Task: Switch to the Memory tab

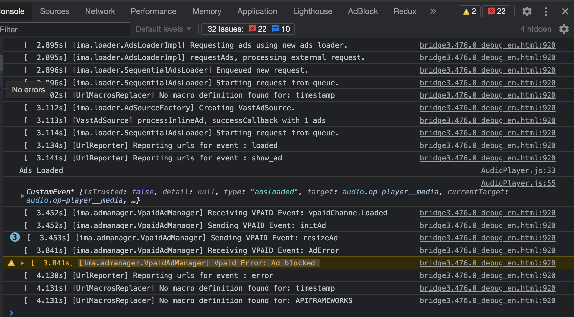Action: pos(207,11)
